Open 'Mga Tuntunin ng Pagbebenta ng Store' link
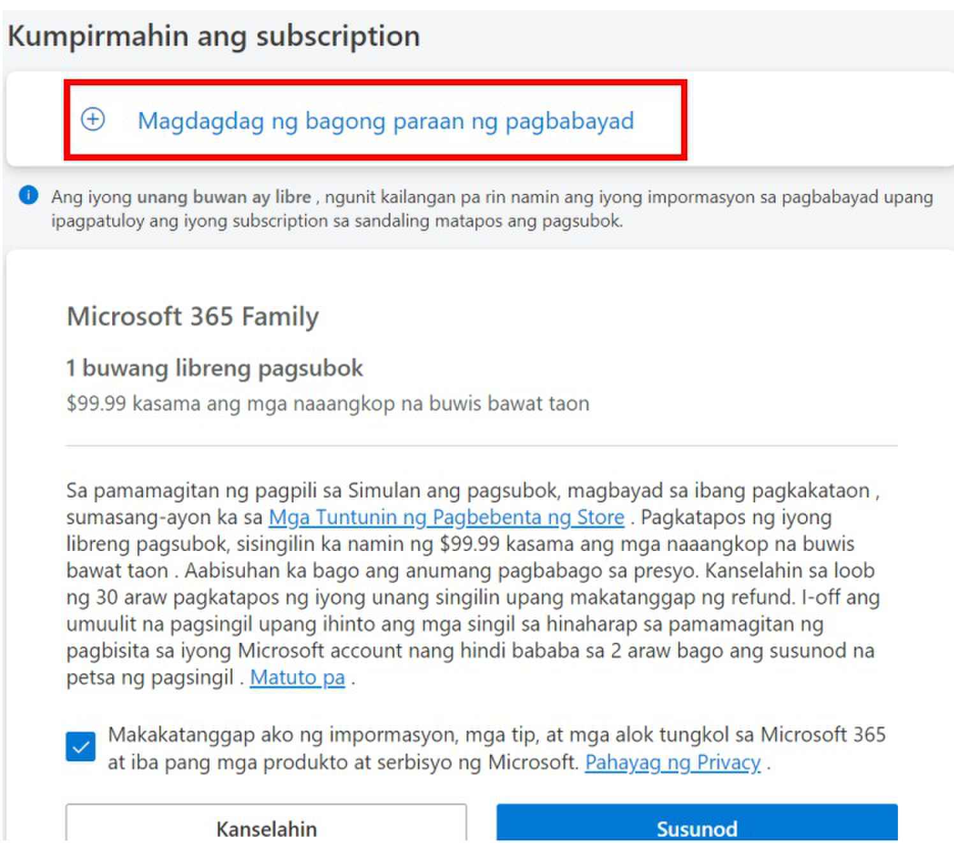 (446, 517)
